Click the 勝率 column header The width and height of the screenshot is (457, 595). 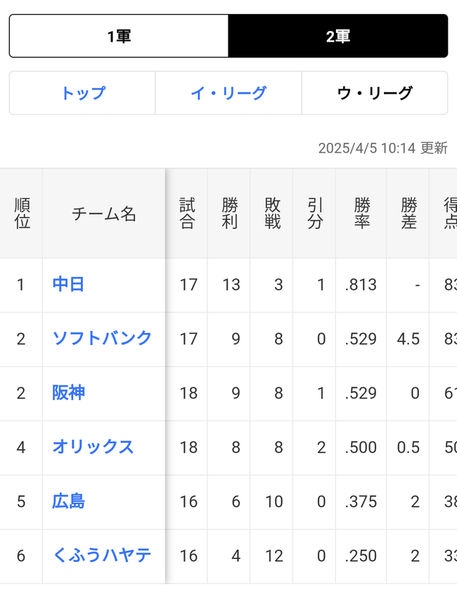click(360, 211)
